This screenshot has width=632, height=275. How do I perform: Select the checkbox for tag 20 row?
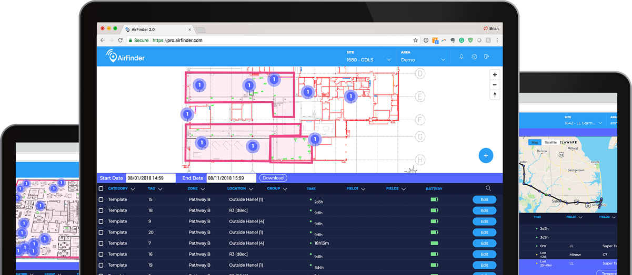[x=101, y=232]
